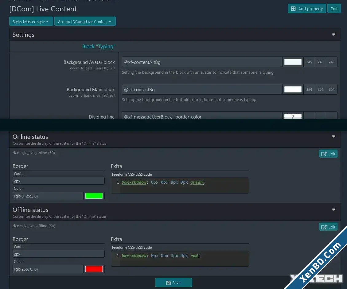Click the Edit button for dcom_lc_ava_online
The height and width of the screenshot is (289, 347).
pos(328,154)
